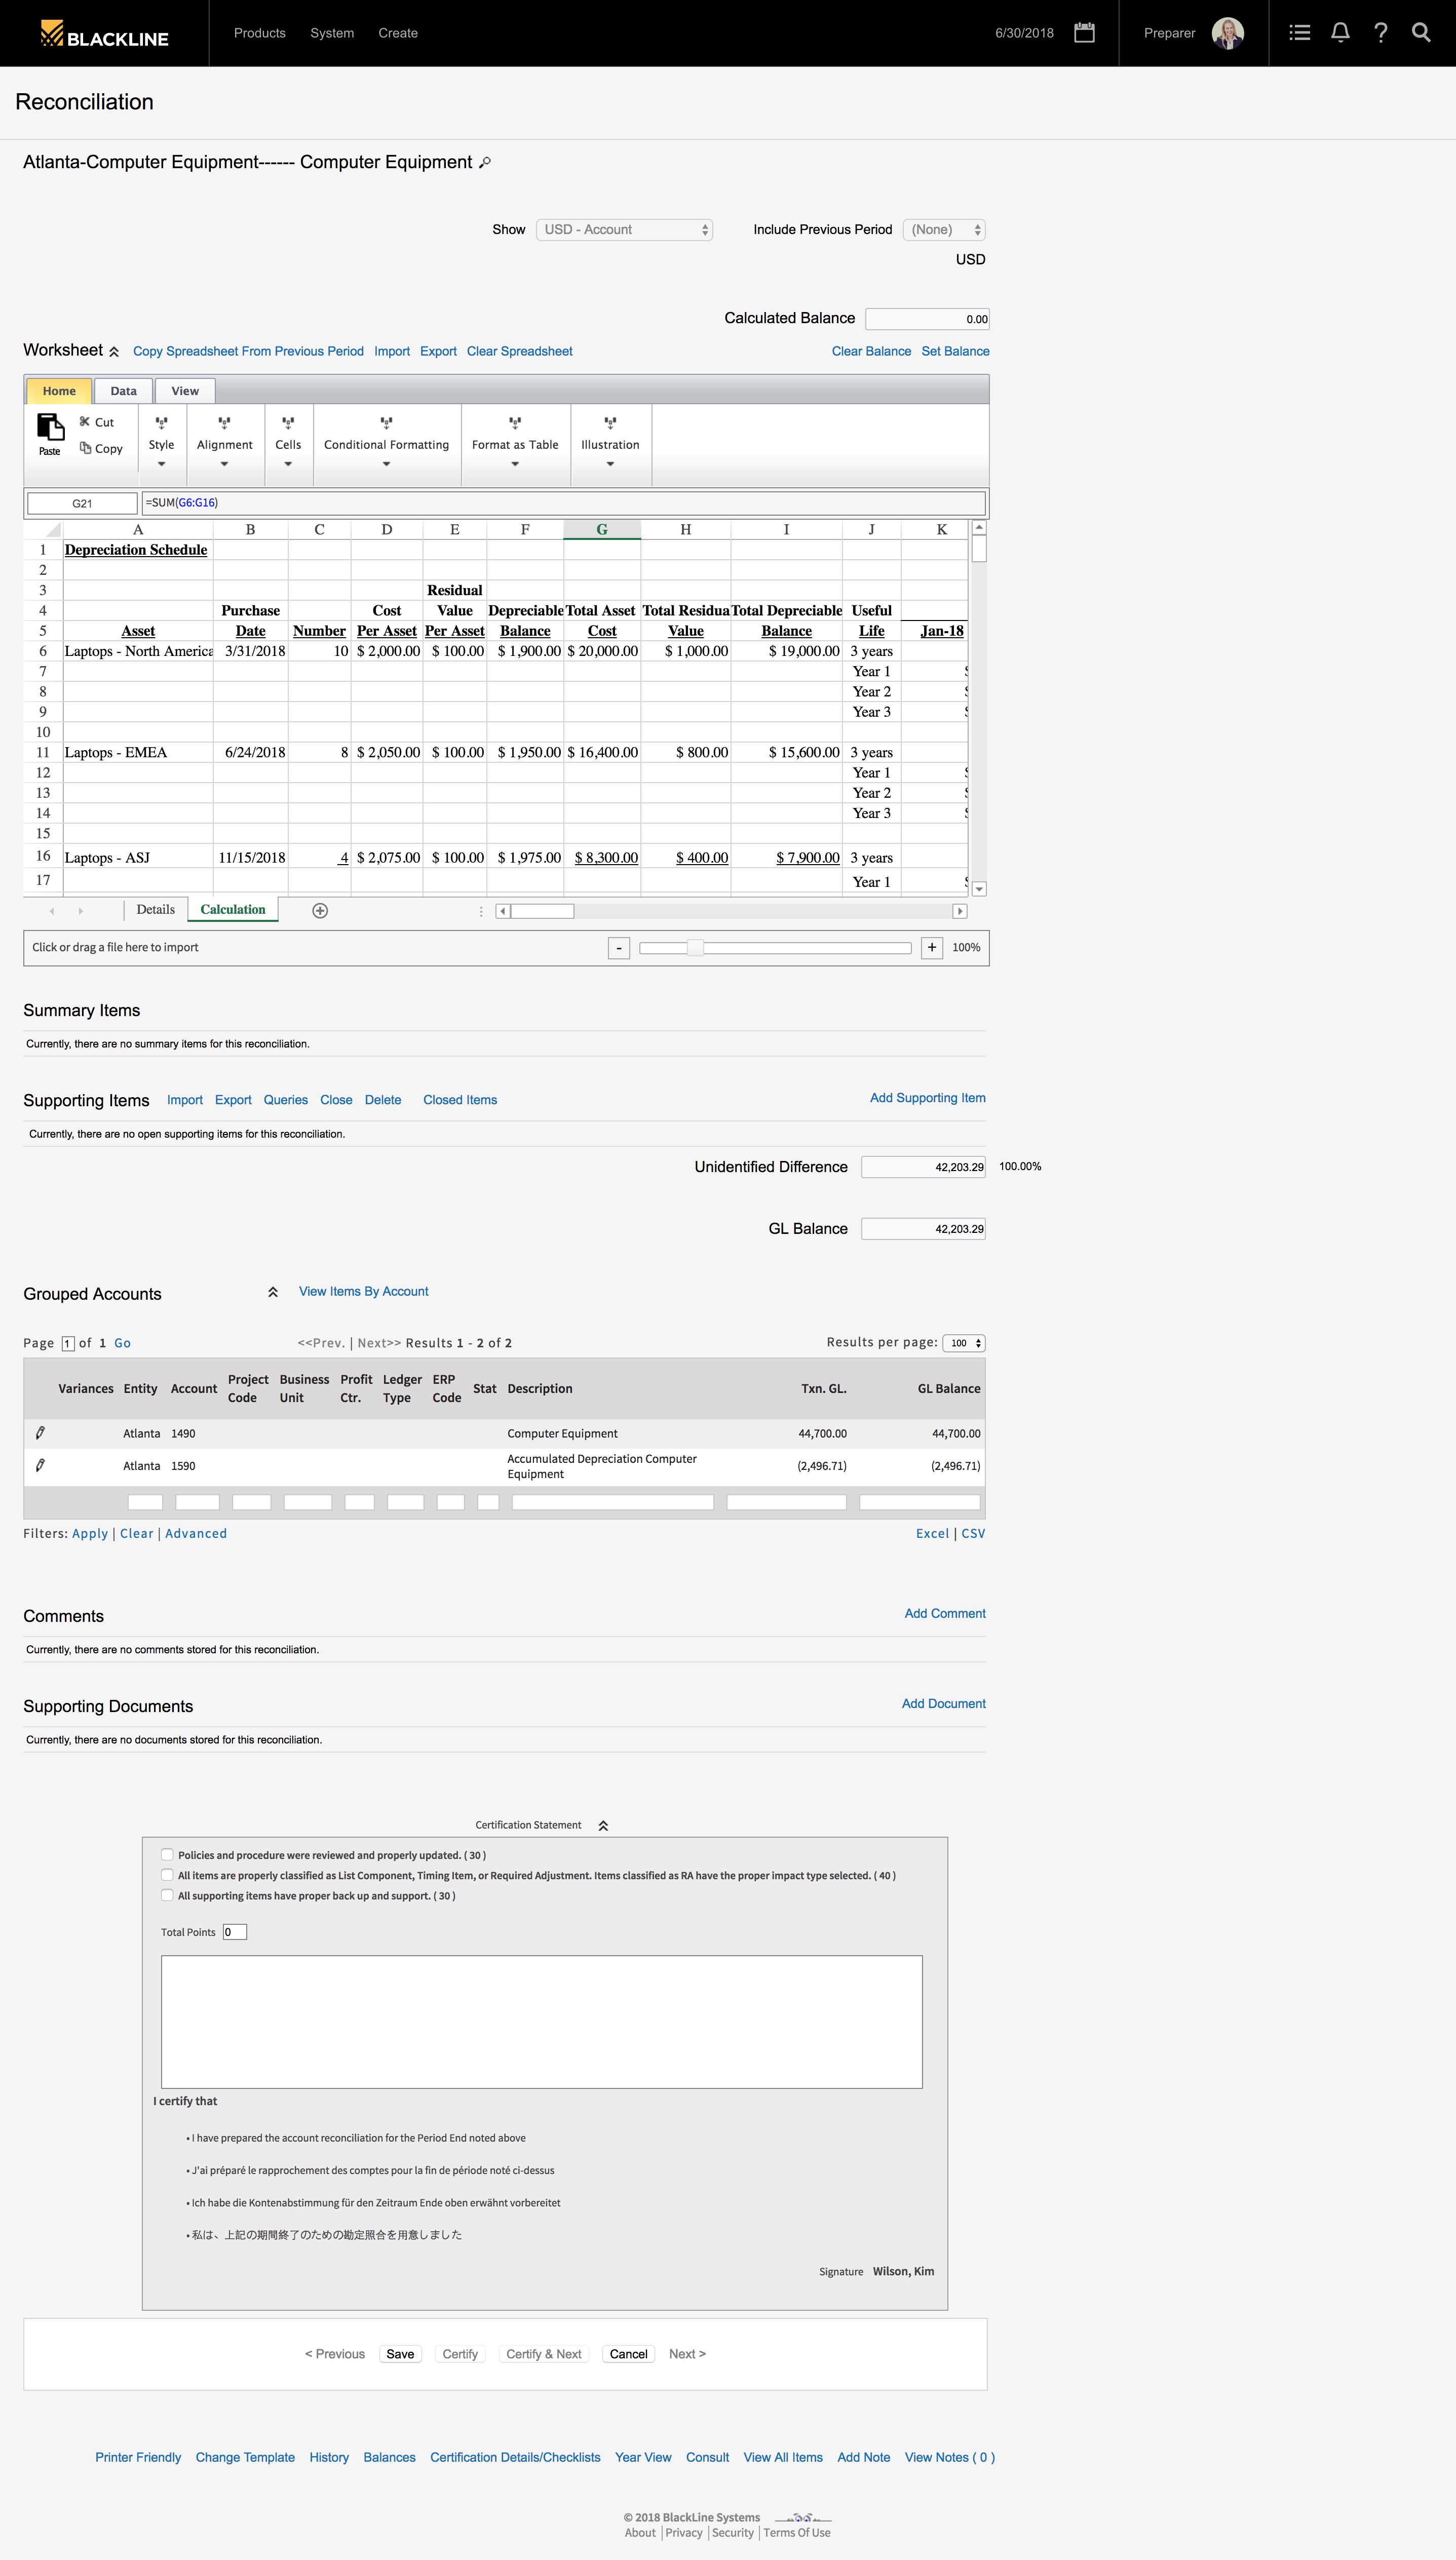Screen dimensions: 1456x2560
Task: Click the formula bar showing =SUM(G6:G16)
Action: pos(563,503)
